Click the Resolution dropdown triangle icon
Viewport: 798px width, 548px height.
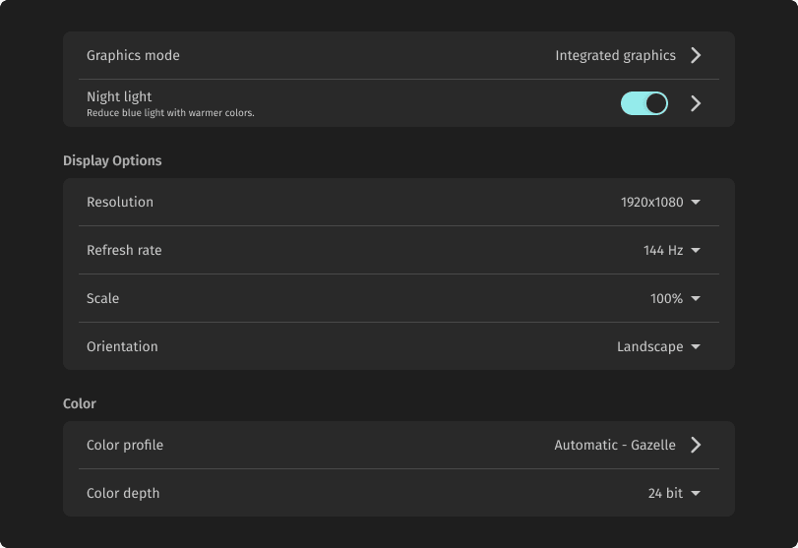pyautogui.click(x=696, y=203)
